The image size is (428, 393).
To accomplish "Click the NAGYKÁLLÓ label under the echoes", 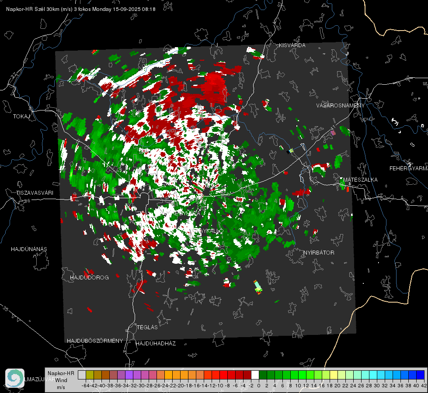I will (208, 231).
